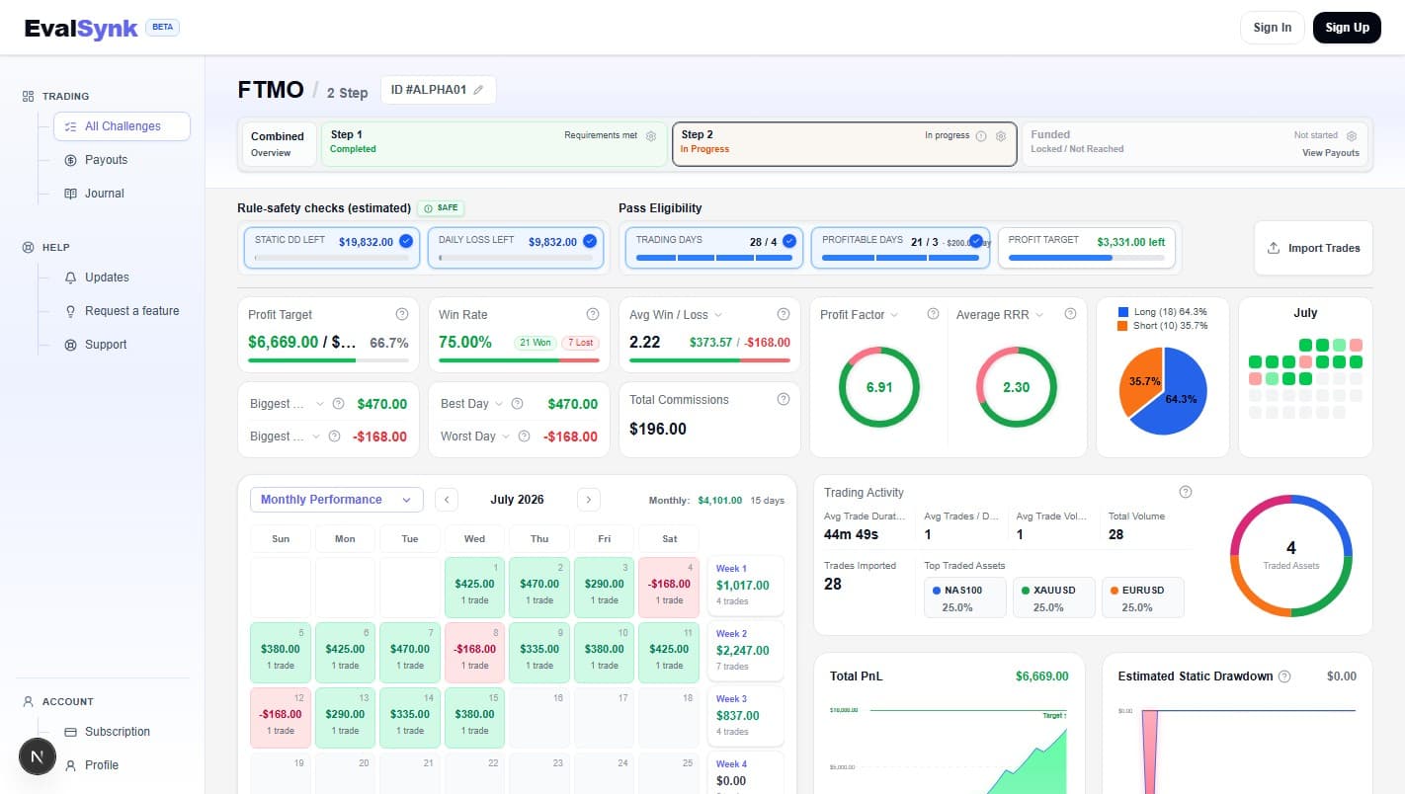Select Combined Overview tab
Image resolution: width=1405 pixels, height=794 pixels.
280,144
